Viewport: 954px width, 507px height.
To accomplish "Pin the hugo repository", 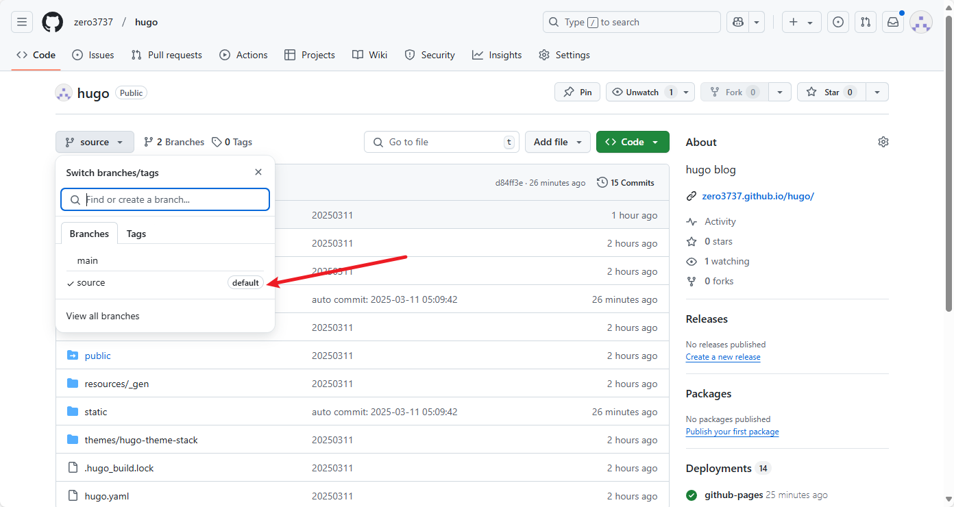I will coord(577,92).
